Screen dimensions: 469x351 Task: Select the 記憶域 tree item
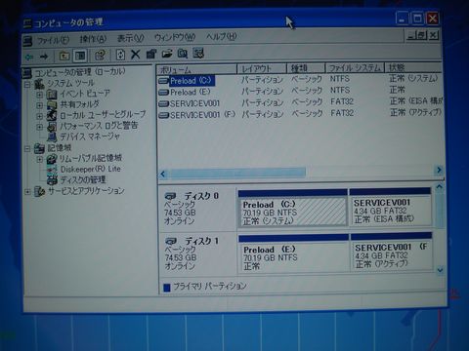[60, 148]
